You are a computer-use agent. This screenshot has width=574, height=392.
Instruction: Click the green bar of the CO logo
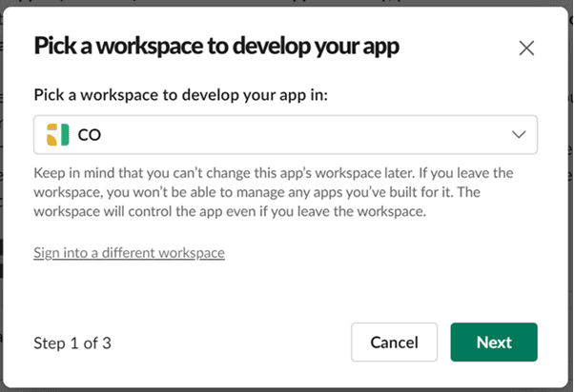point(65,135)
